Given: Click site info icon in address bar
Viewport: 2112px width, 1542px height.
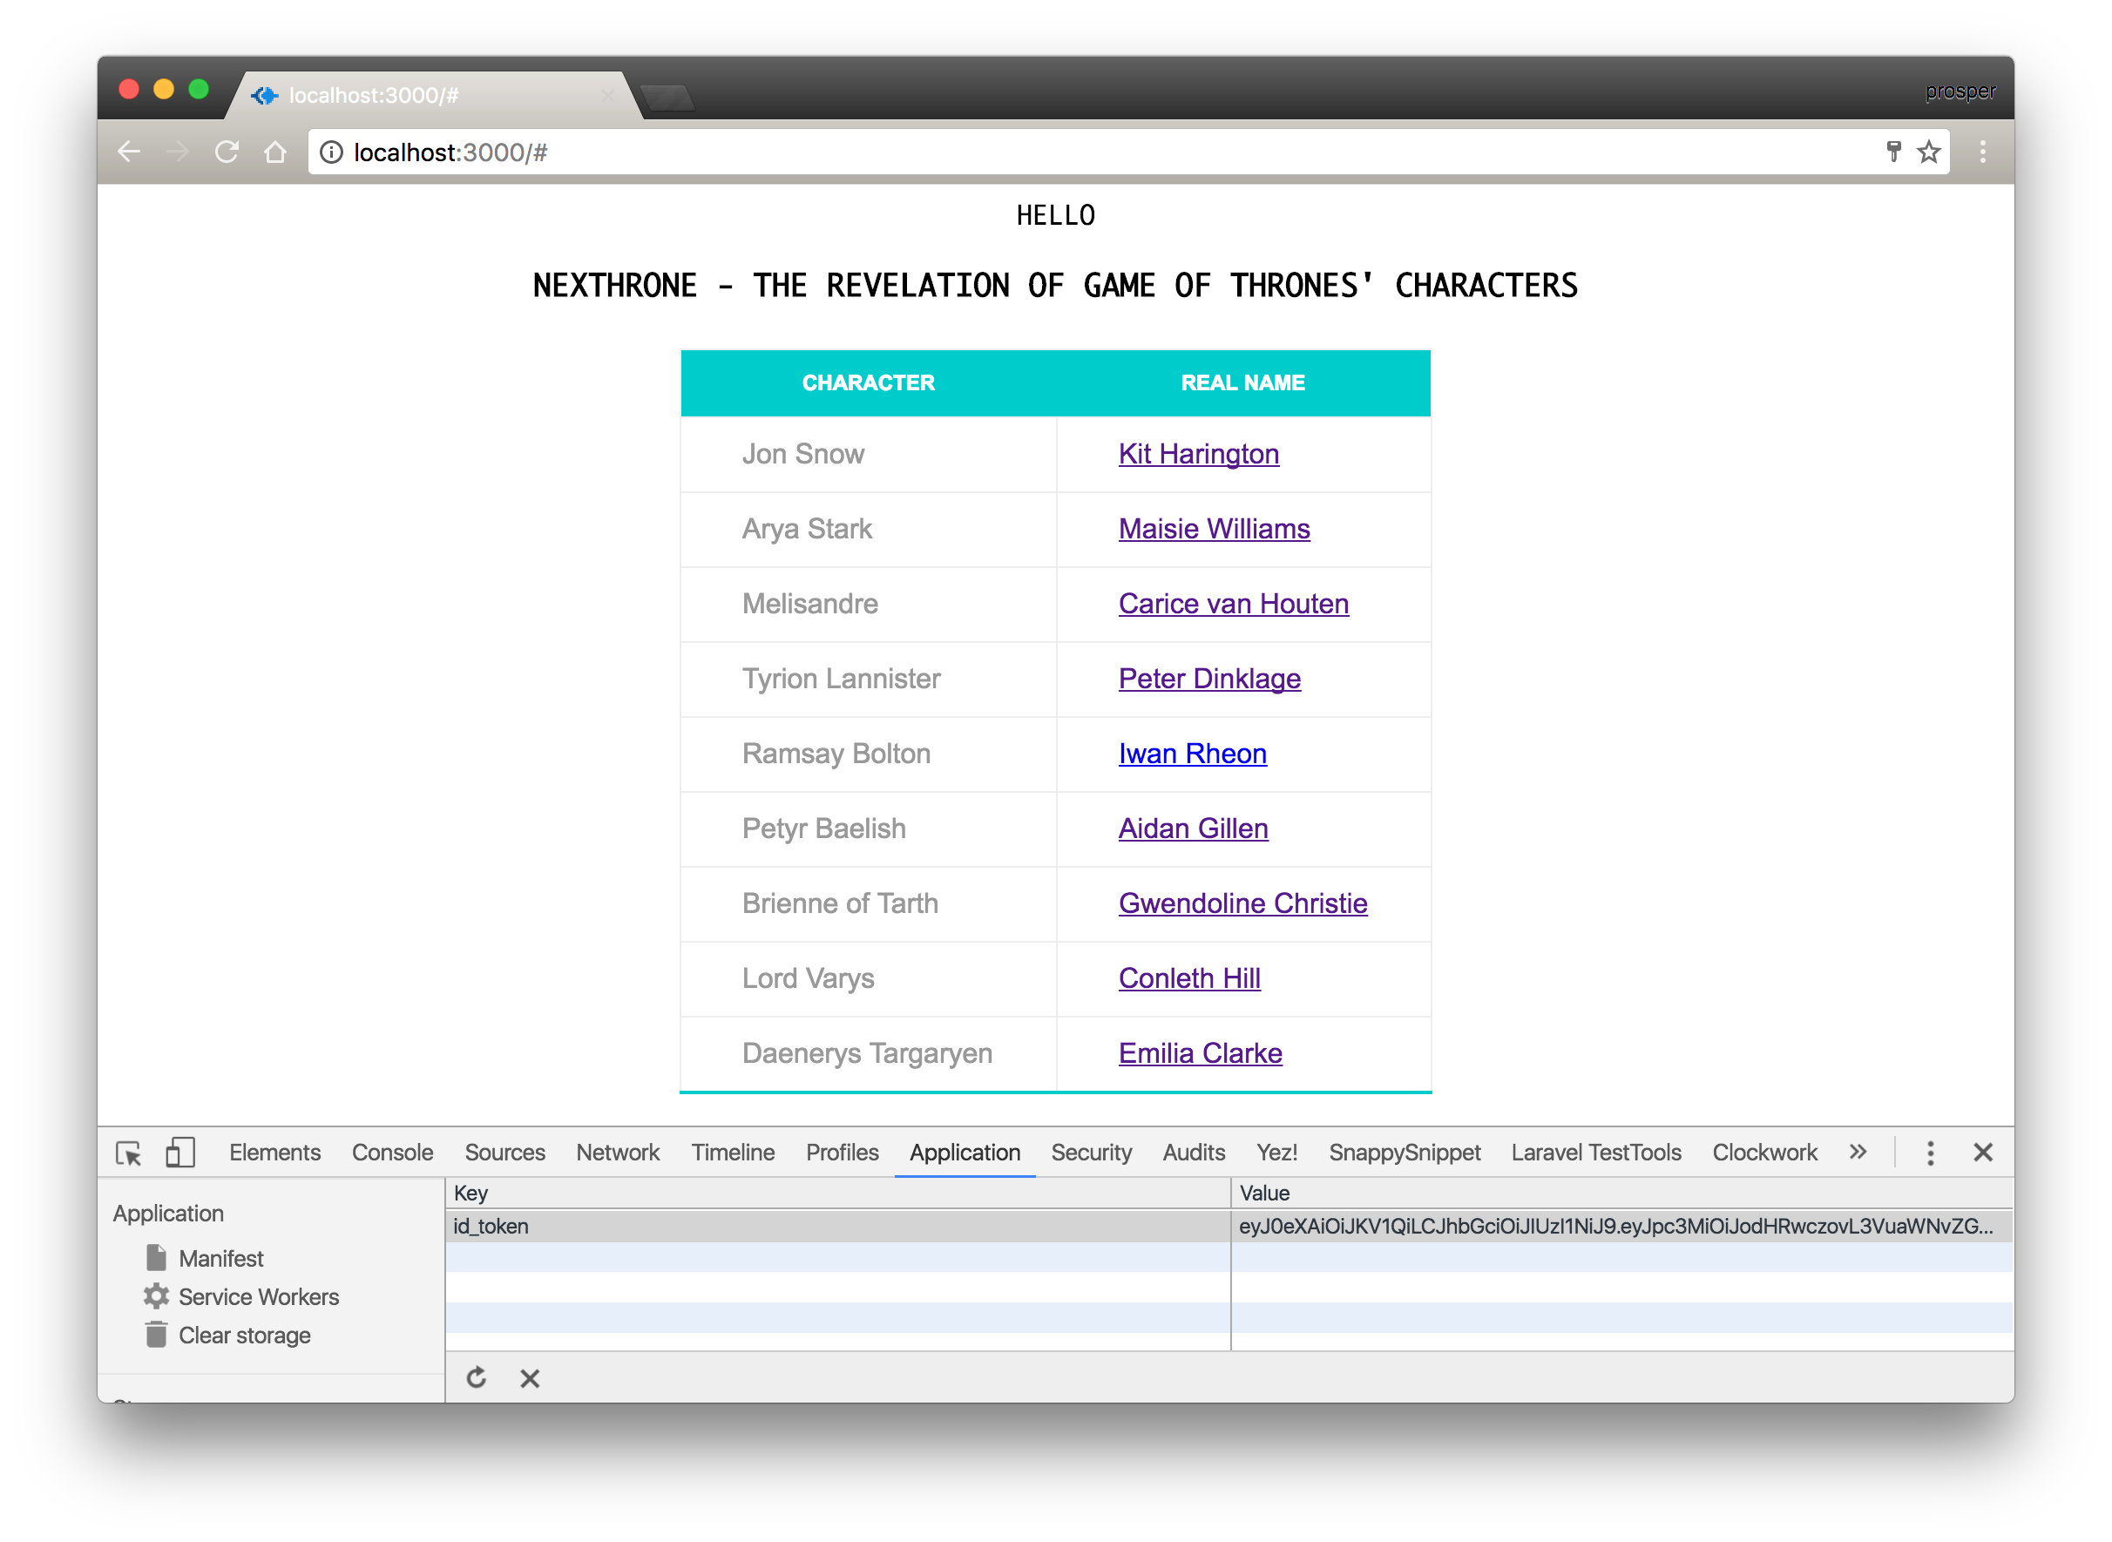Looking at the screenshot, I should (331, 152).
